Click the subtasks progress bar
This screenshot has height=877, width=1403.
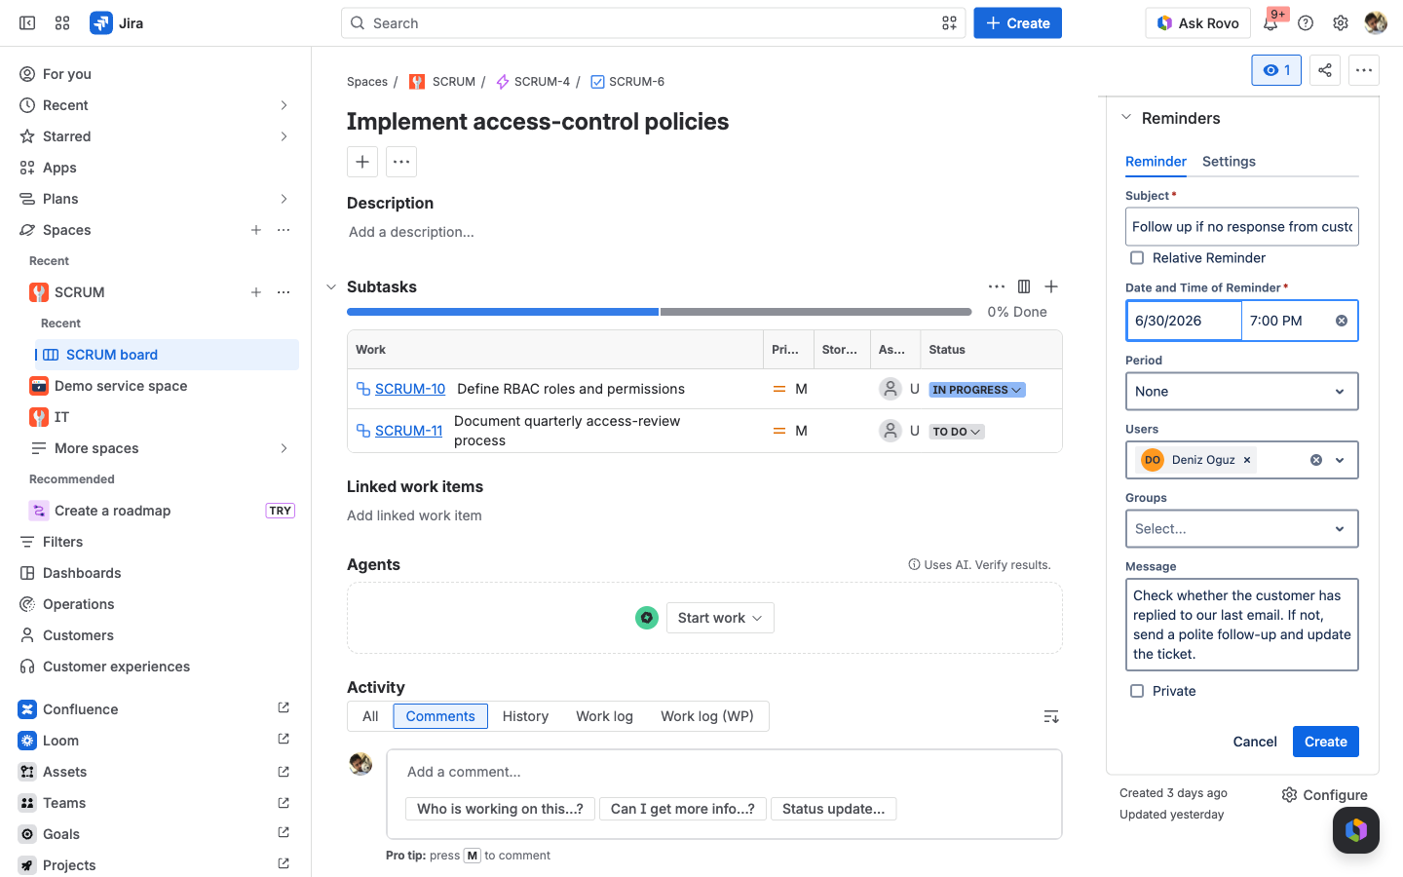(x=660, y=312)
